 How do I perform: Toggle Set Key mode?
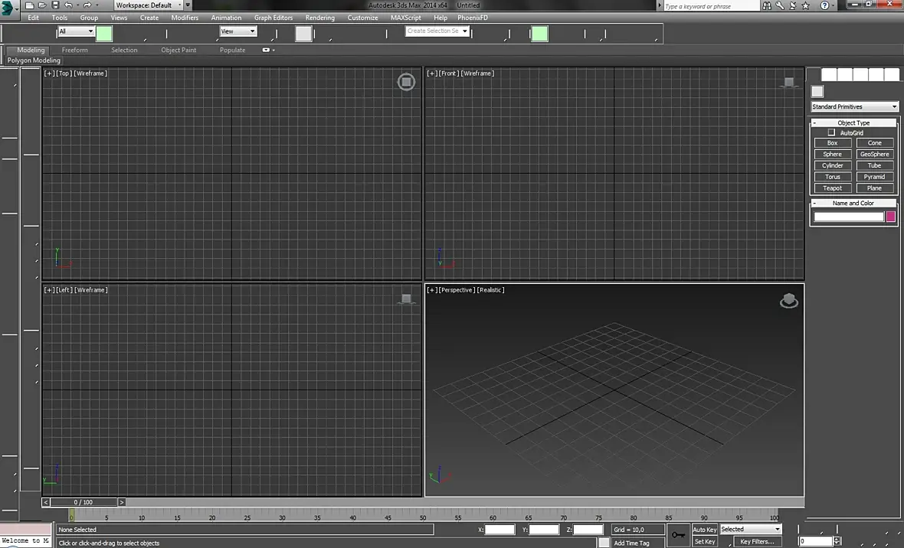[x=704, y=542]
